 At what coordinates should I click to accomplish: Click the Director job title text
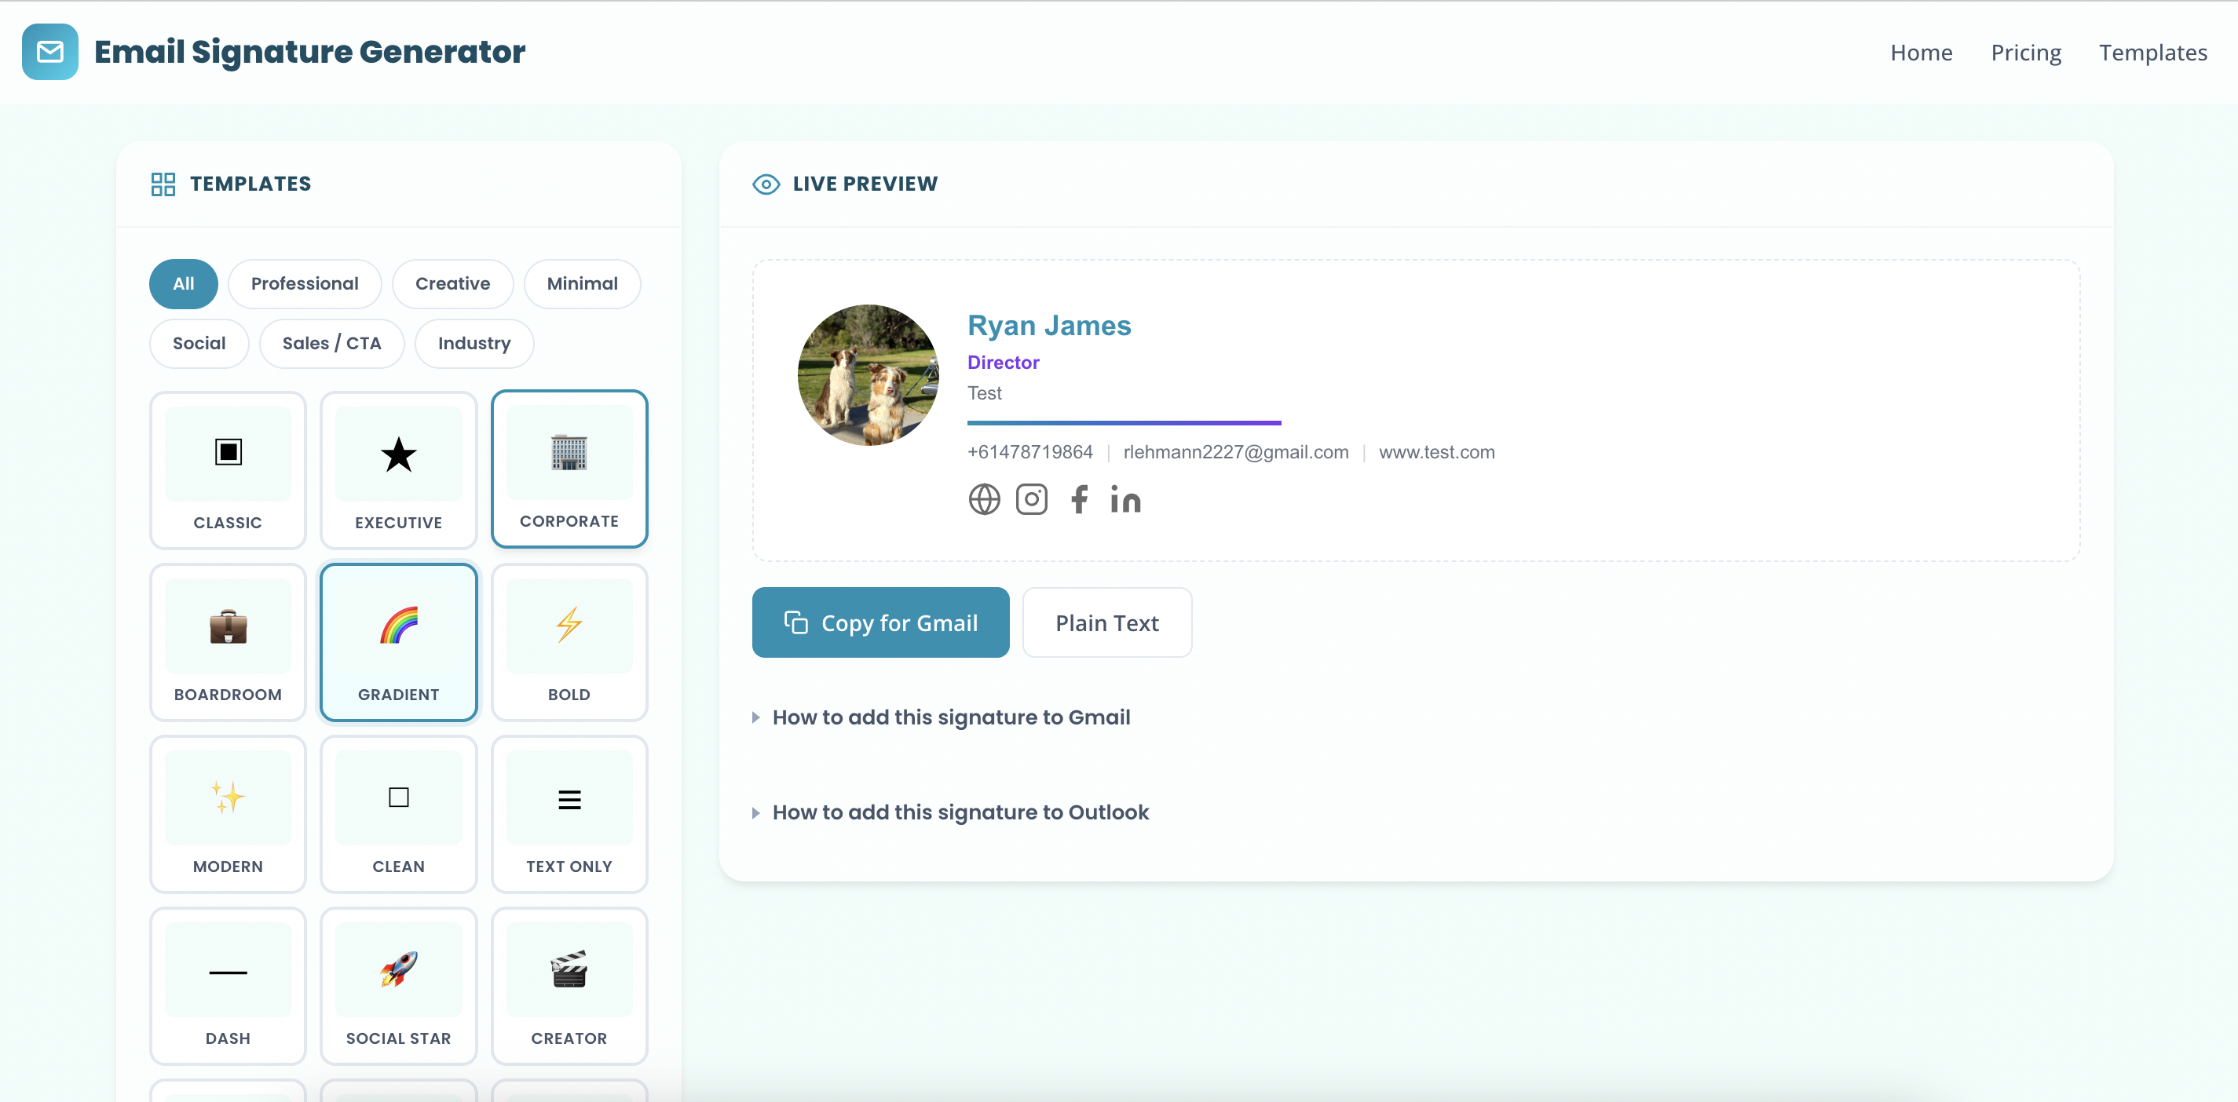[1003, 363]
